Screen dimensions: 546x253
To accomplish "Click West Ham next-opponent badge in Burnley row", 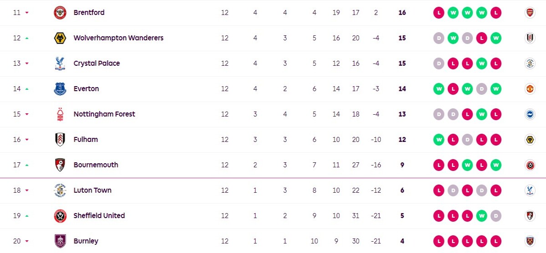I will point(530,241).
